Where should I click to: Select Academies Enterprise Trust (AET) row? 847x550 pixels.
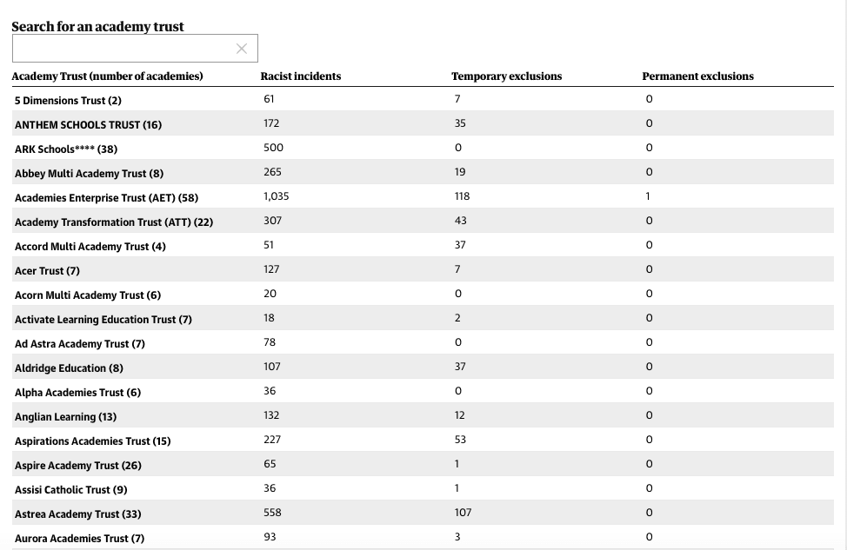point(423,196)
